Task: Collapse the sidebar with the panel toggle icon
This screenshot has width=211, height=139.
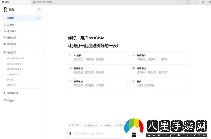Action: pyautogui.click(x=39, y=10)
